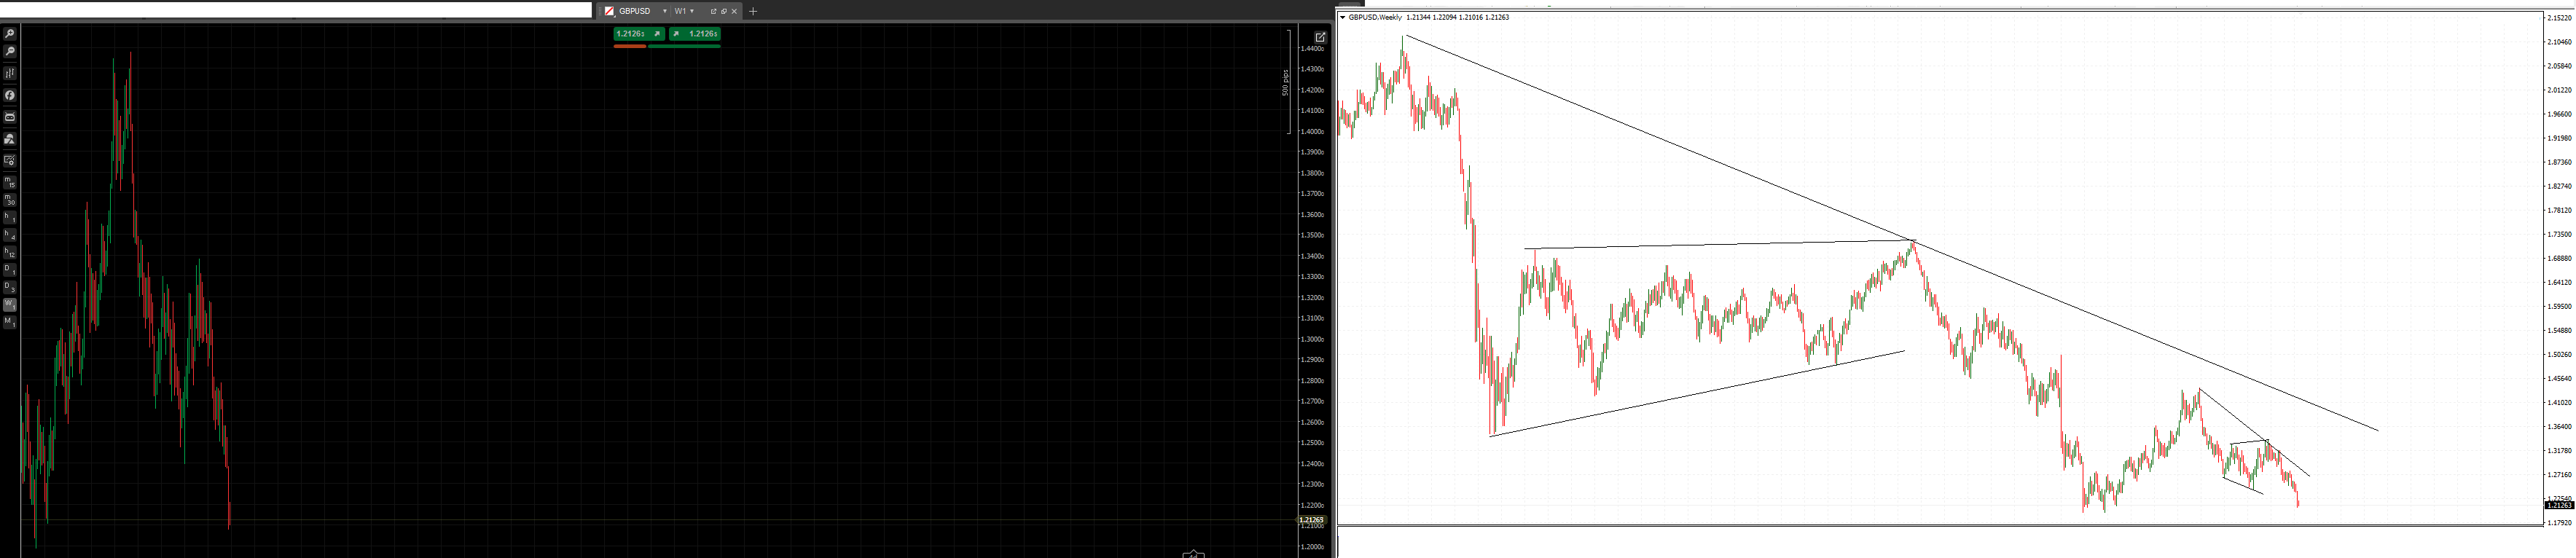The image size is (2576, 558).
Task: Click the red sell sentiment bar
Action: click(630, 46)
